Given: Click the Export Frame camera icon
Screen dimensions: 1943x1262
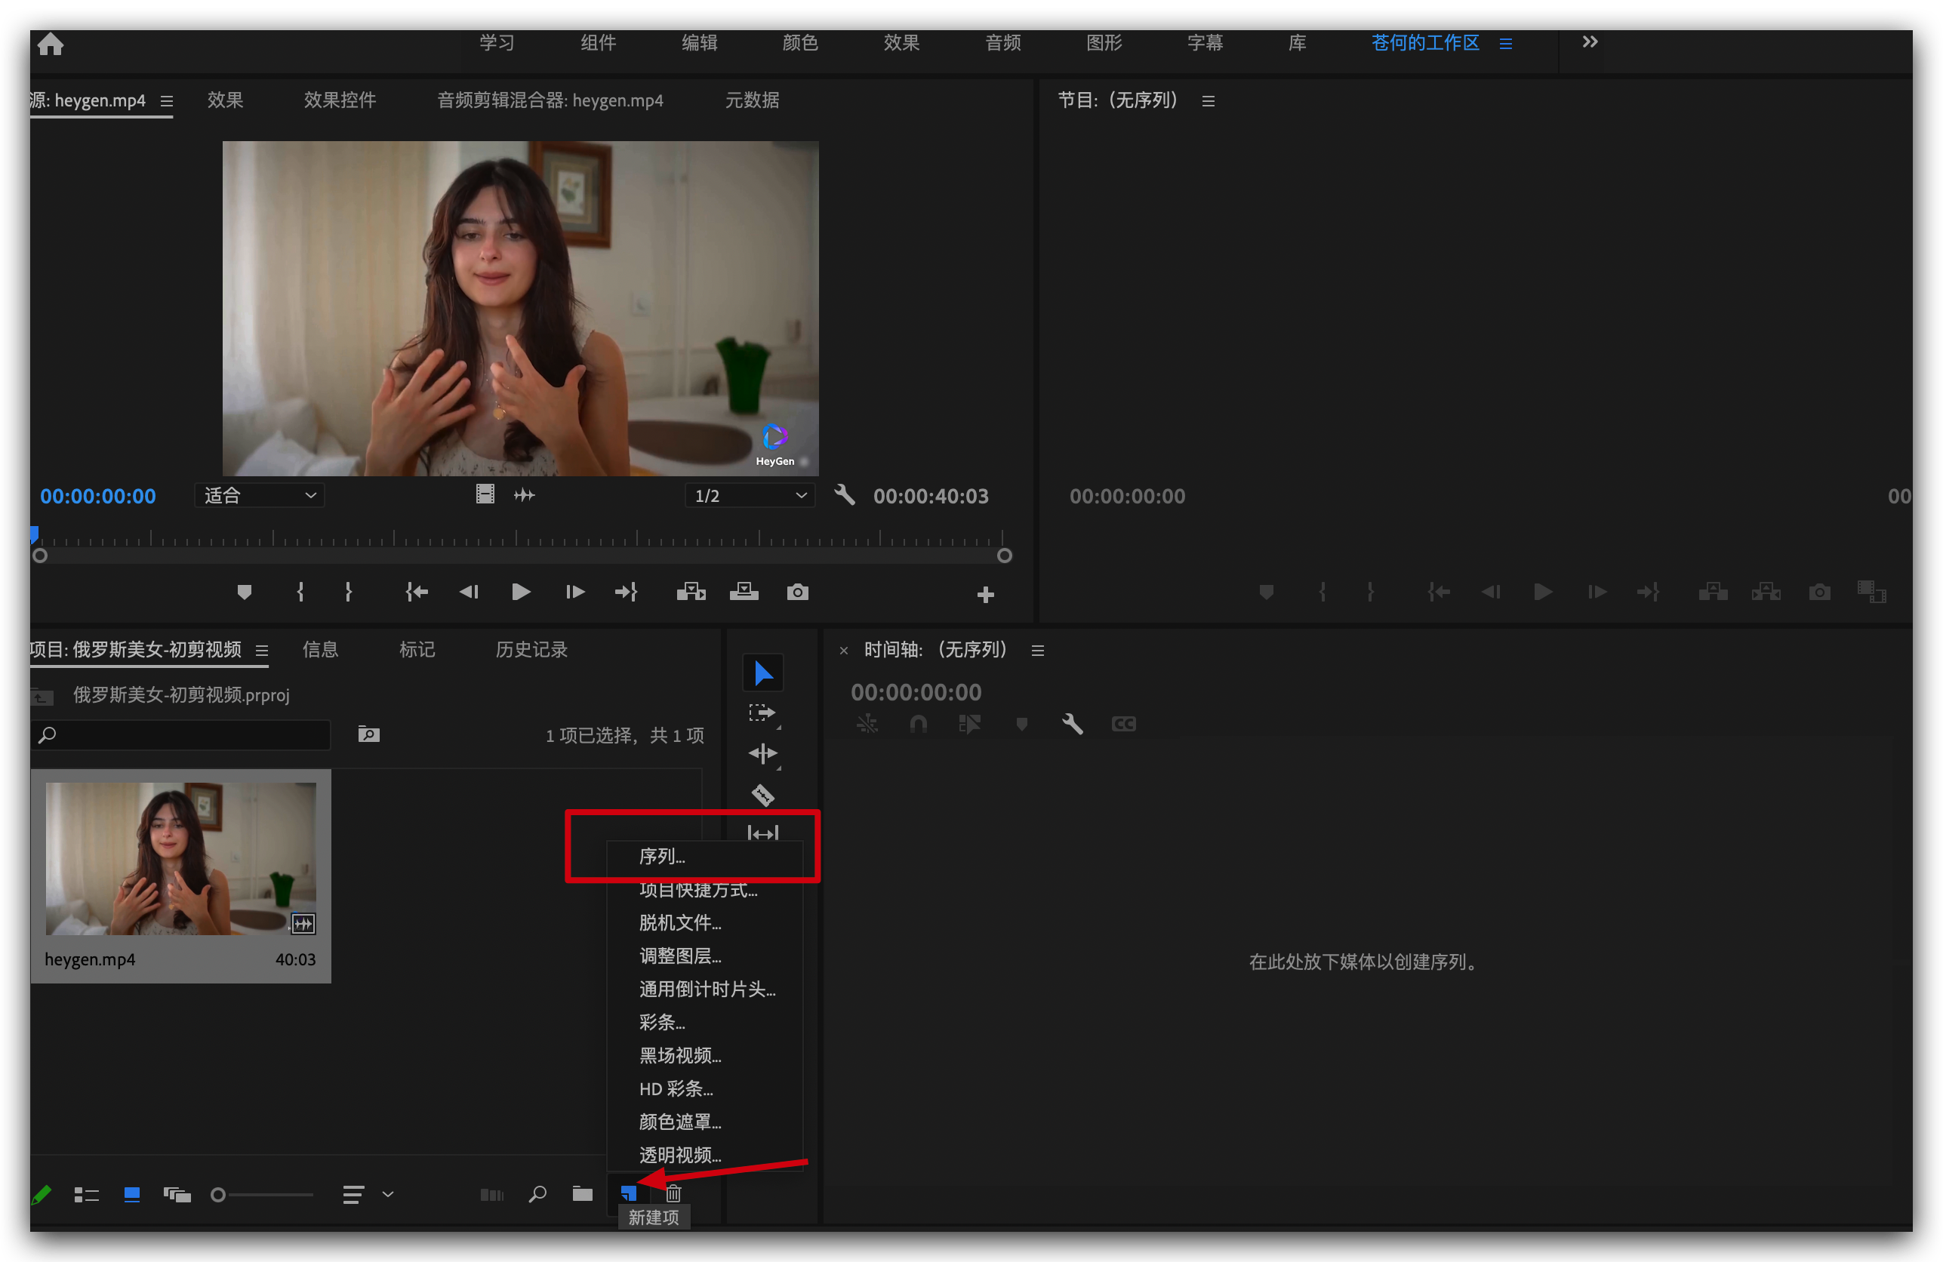Looking at the screenshot, I should tap(798, 592).
